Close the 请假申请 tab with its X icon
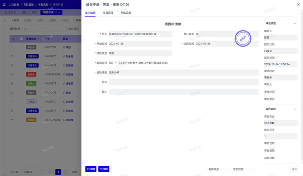This screenshot has width=303, height=176. (x=59, y=13)
